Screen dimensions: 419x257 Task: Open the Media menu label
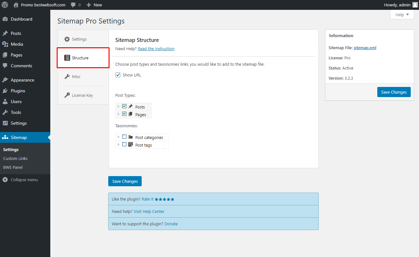17,44
